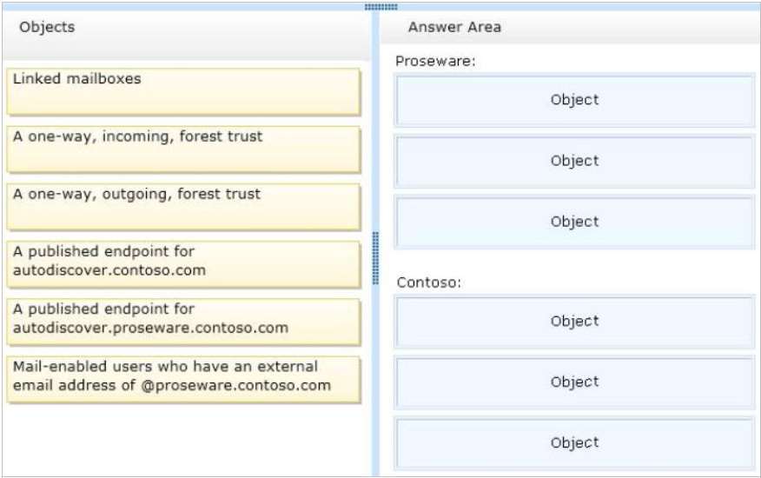Select the Mail-enabled users external email object
Image resolution: width=761 pixels, height=478 pixels.
click(183, 380)
